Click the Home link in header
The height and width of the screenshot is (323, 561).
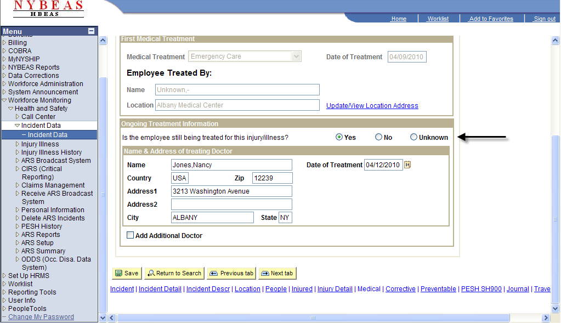point(399,19)
